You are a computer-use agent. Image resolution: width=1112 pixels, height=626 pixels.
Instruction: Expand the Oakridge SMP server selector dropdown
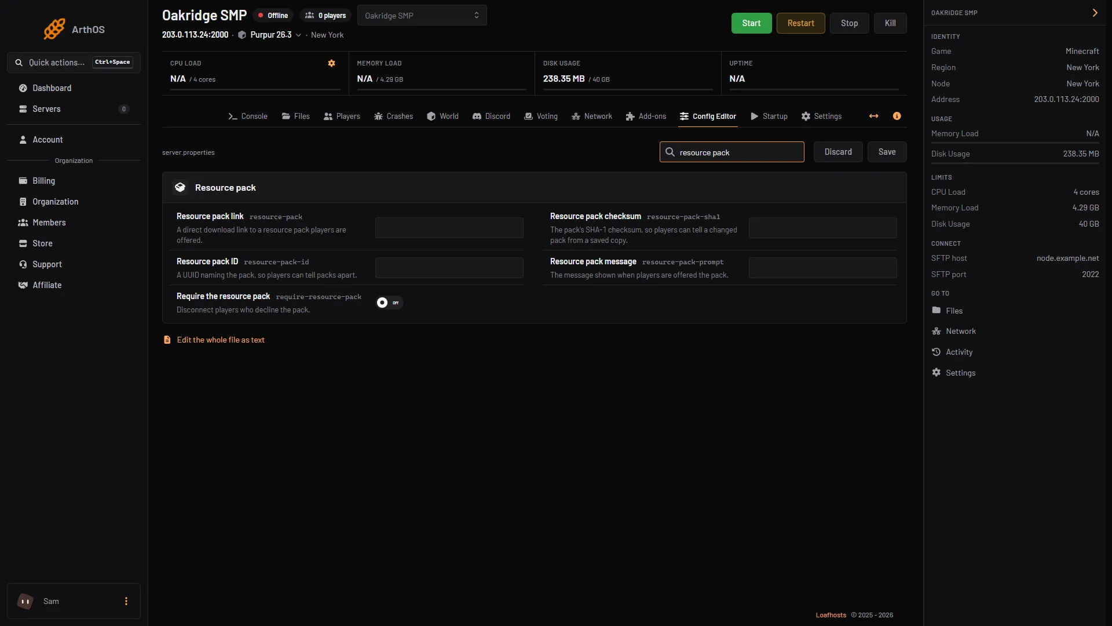(422, 16)
